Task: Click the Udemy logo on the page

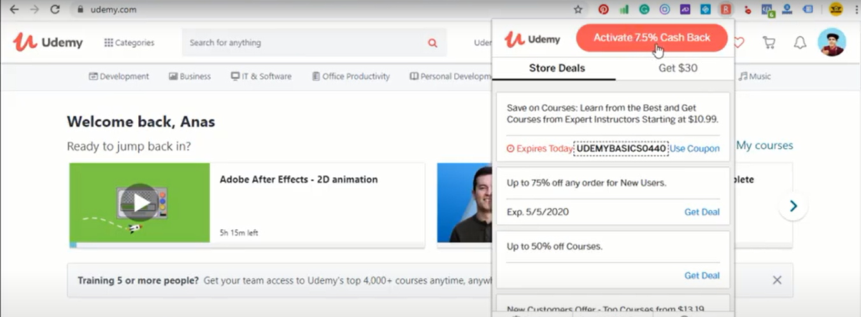Action: (48, 43)
